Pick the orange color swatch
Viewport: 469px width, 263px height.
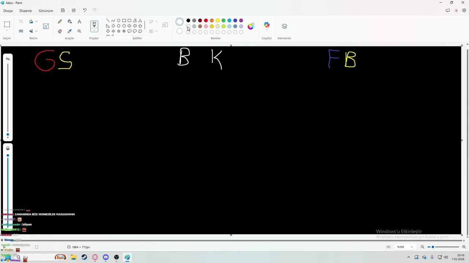coord(212,20)
